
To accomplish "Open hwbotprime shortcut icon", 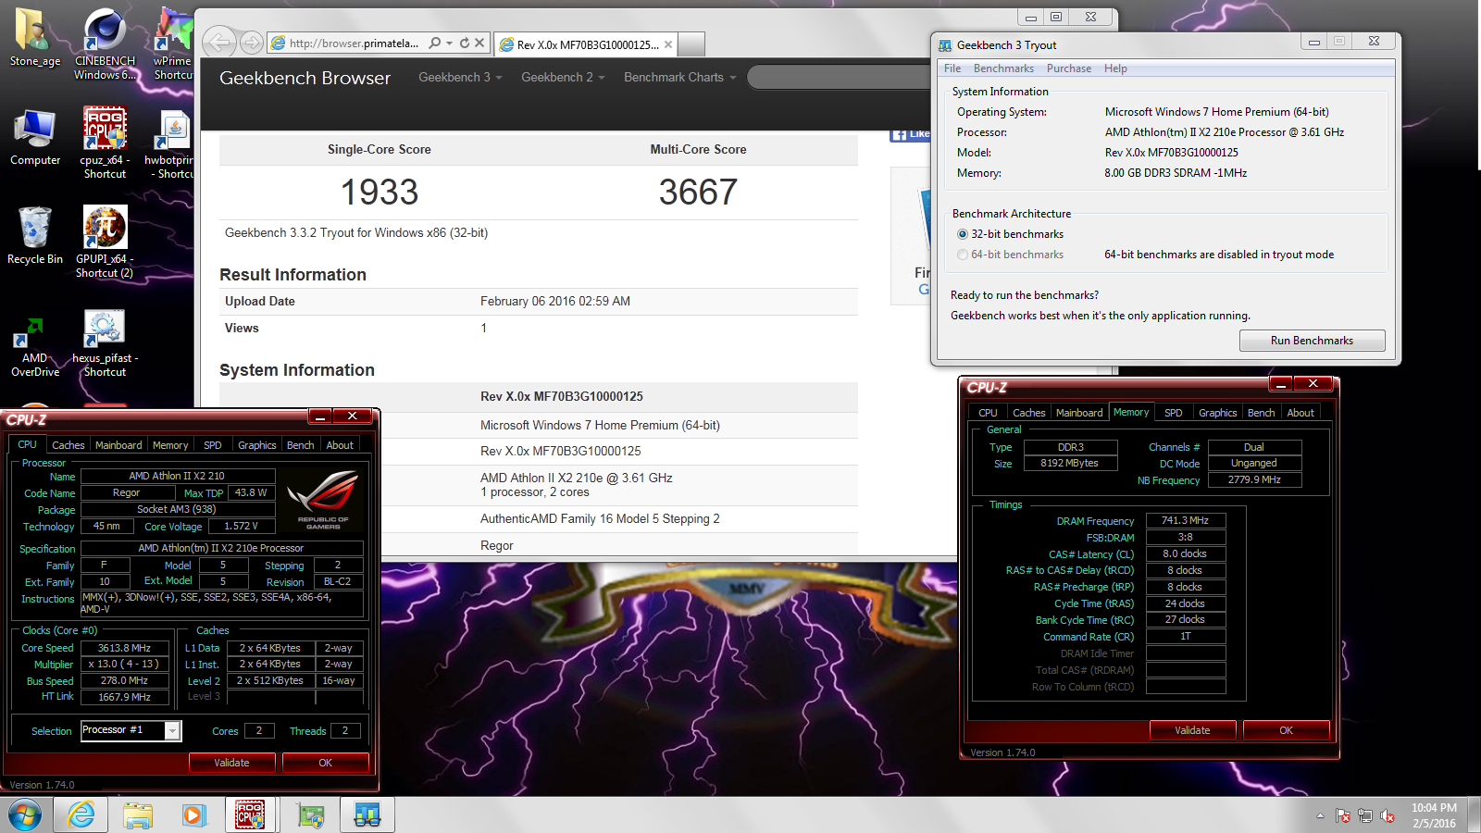I will tap(170, 143).
